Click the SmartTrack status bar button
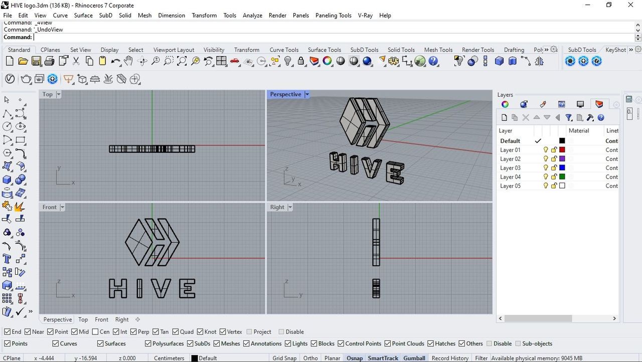Viewport: 642px width, 362px height. click(383, 358)
